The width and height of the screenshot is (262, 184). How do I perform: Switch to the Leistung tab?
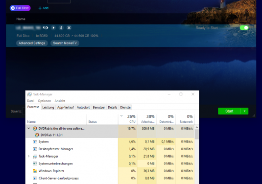point(48,107)
